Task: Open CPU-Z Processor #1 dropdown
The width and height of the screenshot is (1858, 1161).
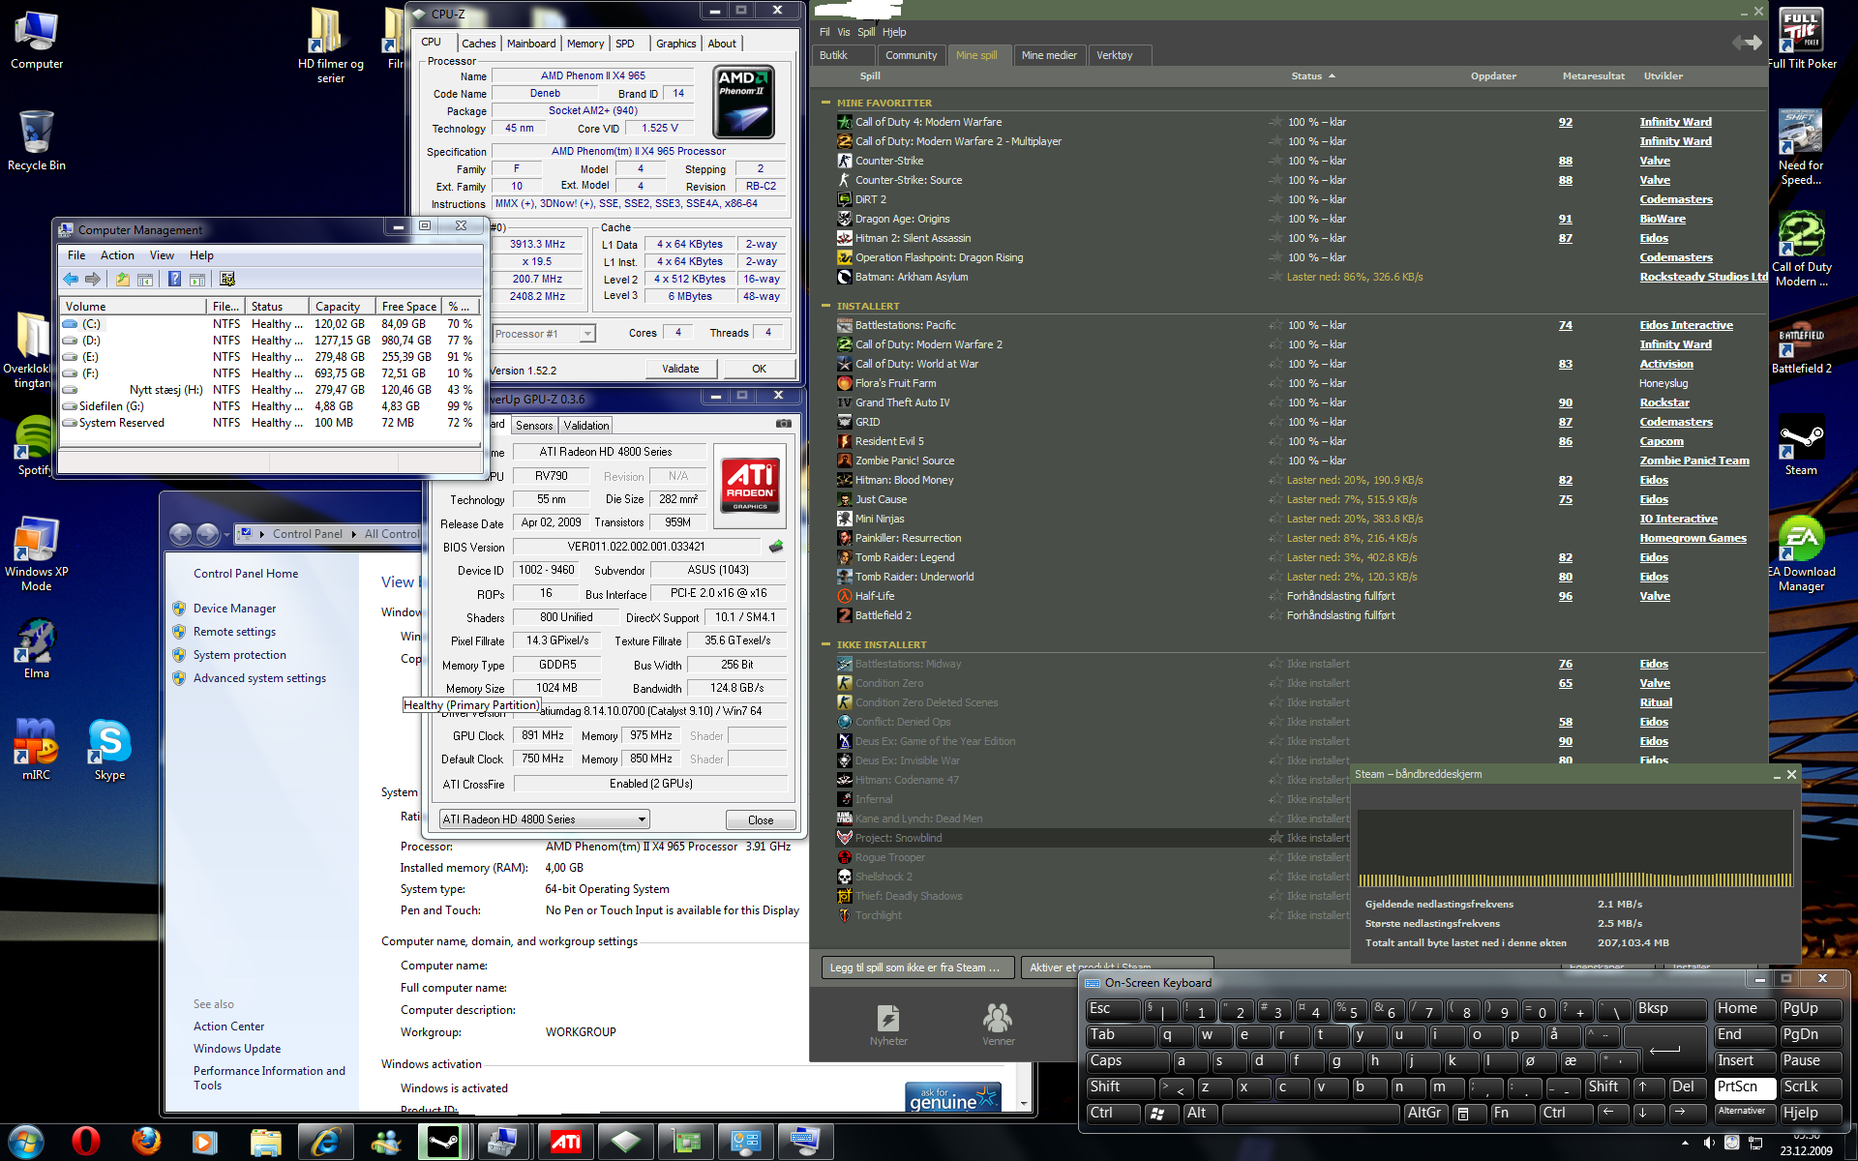Action: [586, 334]
